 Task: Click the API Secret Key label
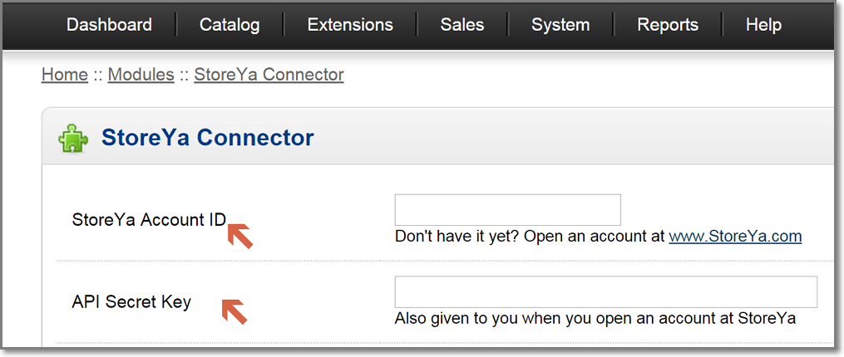[x=131, y=301]
